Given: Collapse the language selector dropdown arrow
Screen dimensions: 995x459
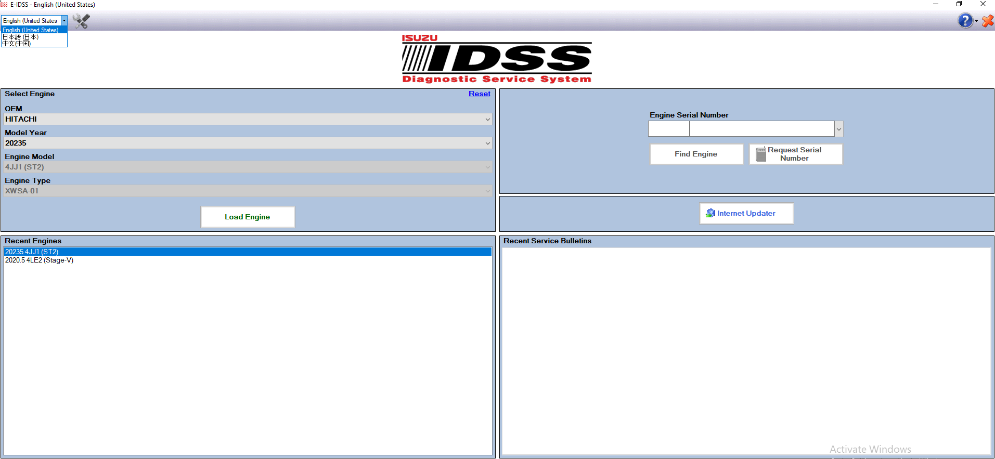Looking at the screenshot, I should [x=64, y=21].
